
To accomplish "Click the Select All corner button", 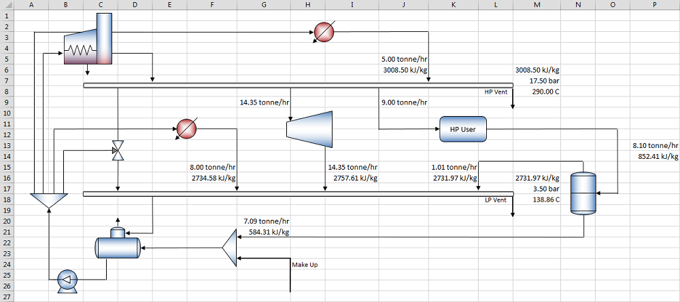I will [7, 5].
